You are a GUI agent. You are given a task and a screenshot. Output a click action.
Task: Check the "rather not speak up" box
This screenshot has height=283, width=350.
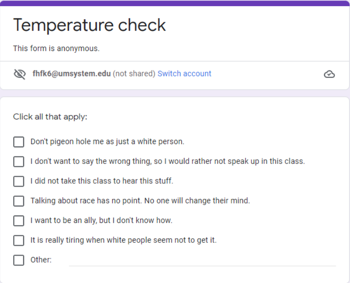point(19,162)
